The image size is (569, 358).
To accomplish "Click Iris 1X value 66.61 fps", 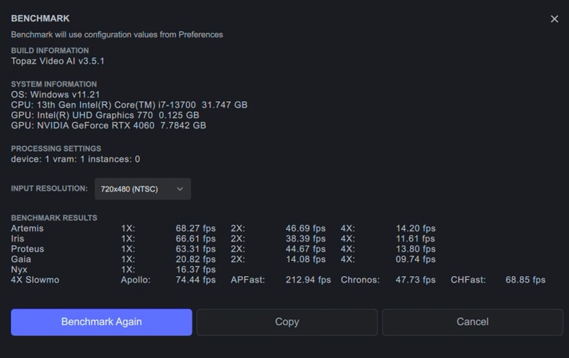I will [196, 238].
